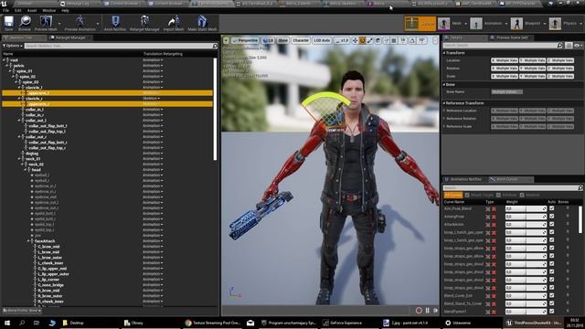The image size is (585, 329).
Task: Adjust the AttackAnim weight slider
Action: (526, 225)
